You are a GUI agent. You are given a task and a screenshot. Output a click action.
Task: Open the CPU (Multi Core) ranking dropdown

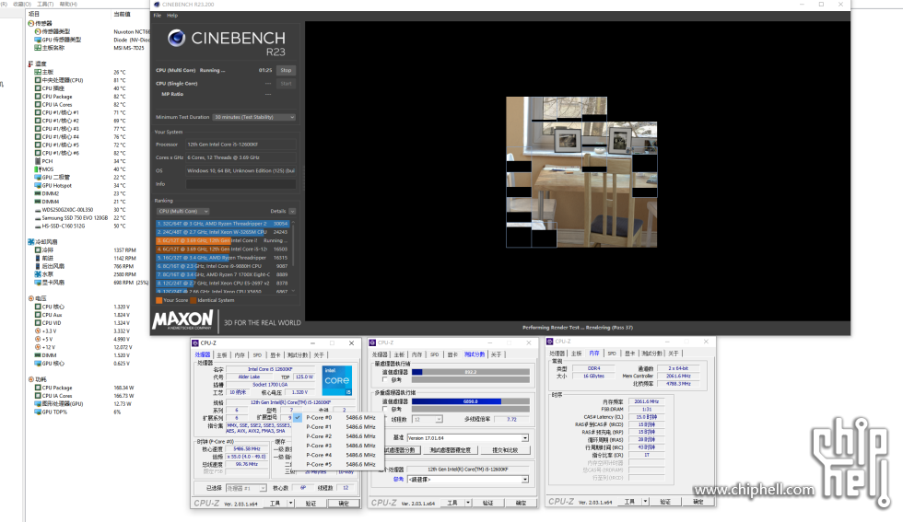click(183, 211)
